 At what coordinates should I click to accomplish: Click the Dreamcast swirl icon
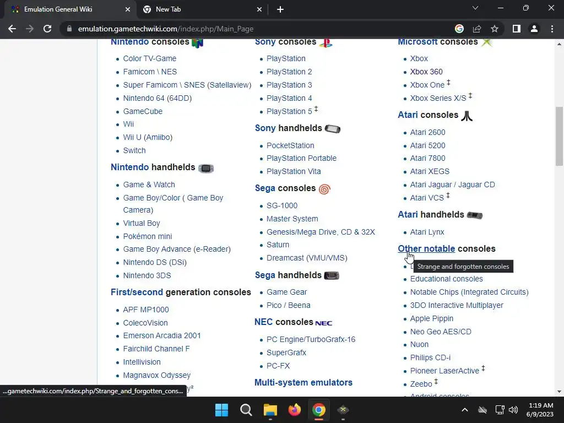click(x=324, y=189)
